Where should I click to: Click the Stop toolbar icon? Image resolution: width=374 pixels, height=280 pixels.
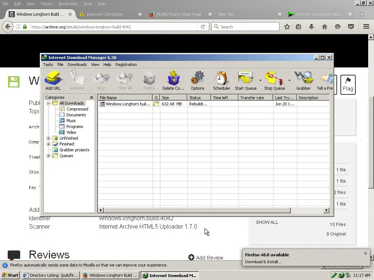coord(101,81)
